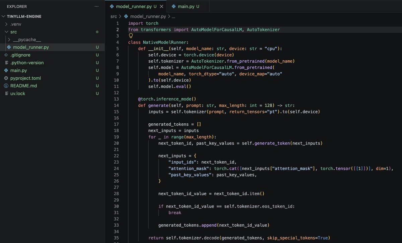402x243 pixels.
Task: Click the Python icon in main.py tab
Action: (x=174, y=6)
